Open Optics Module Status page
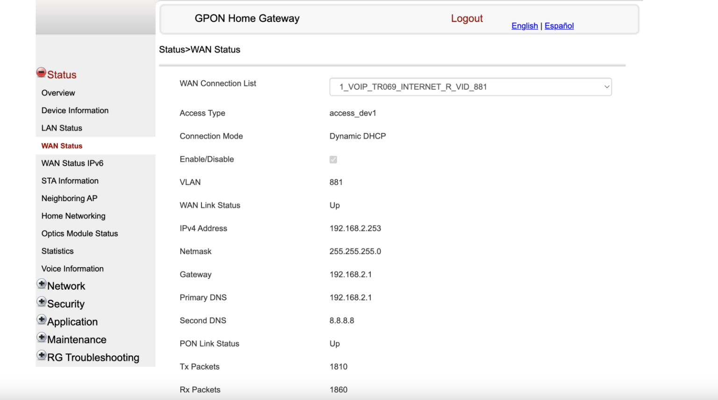The width and height of the screenshot is (718, 400). point(79,233)
